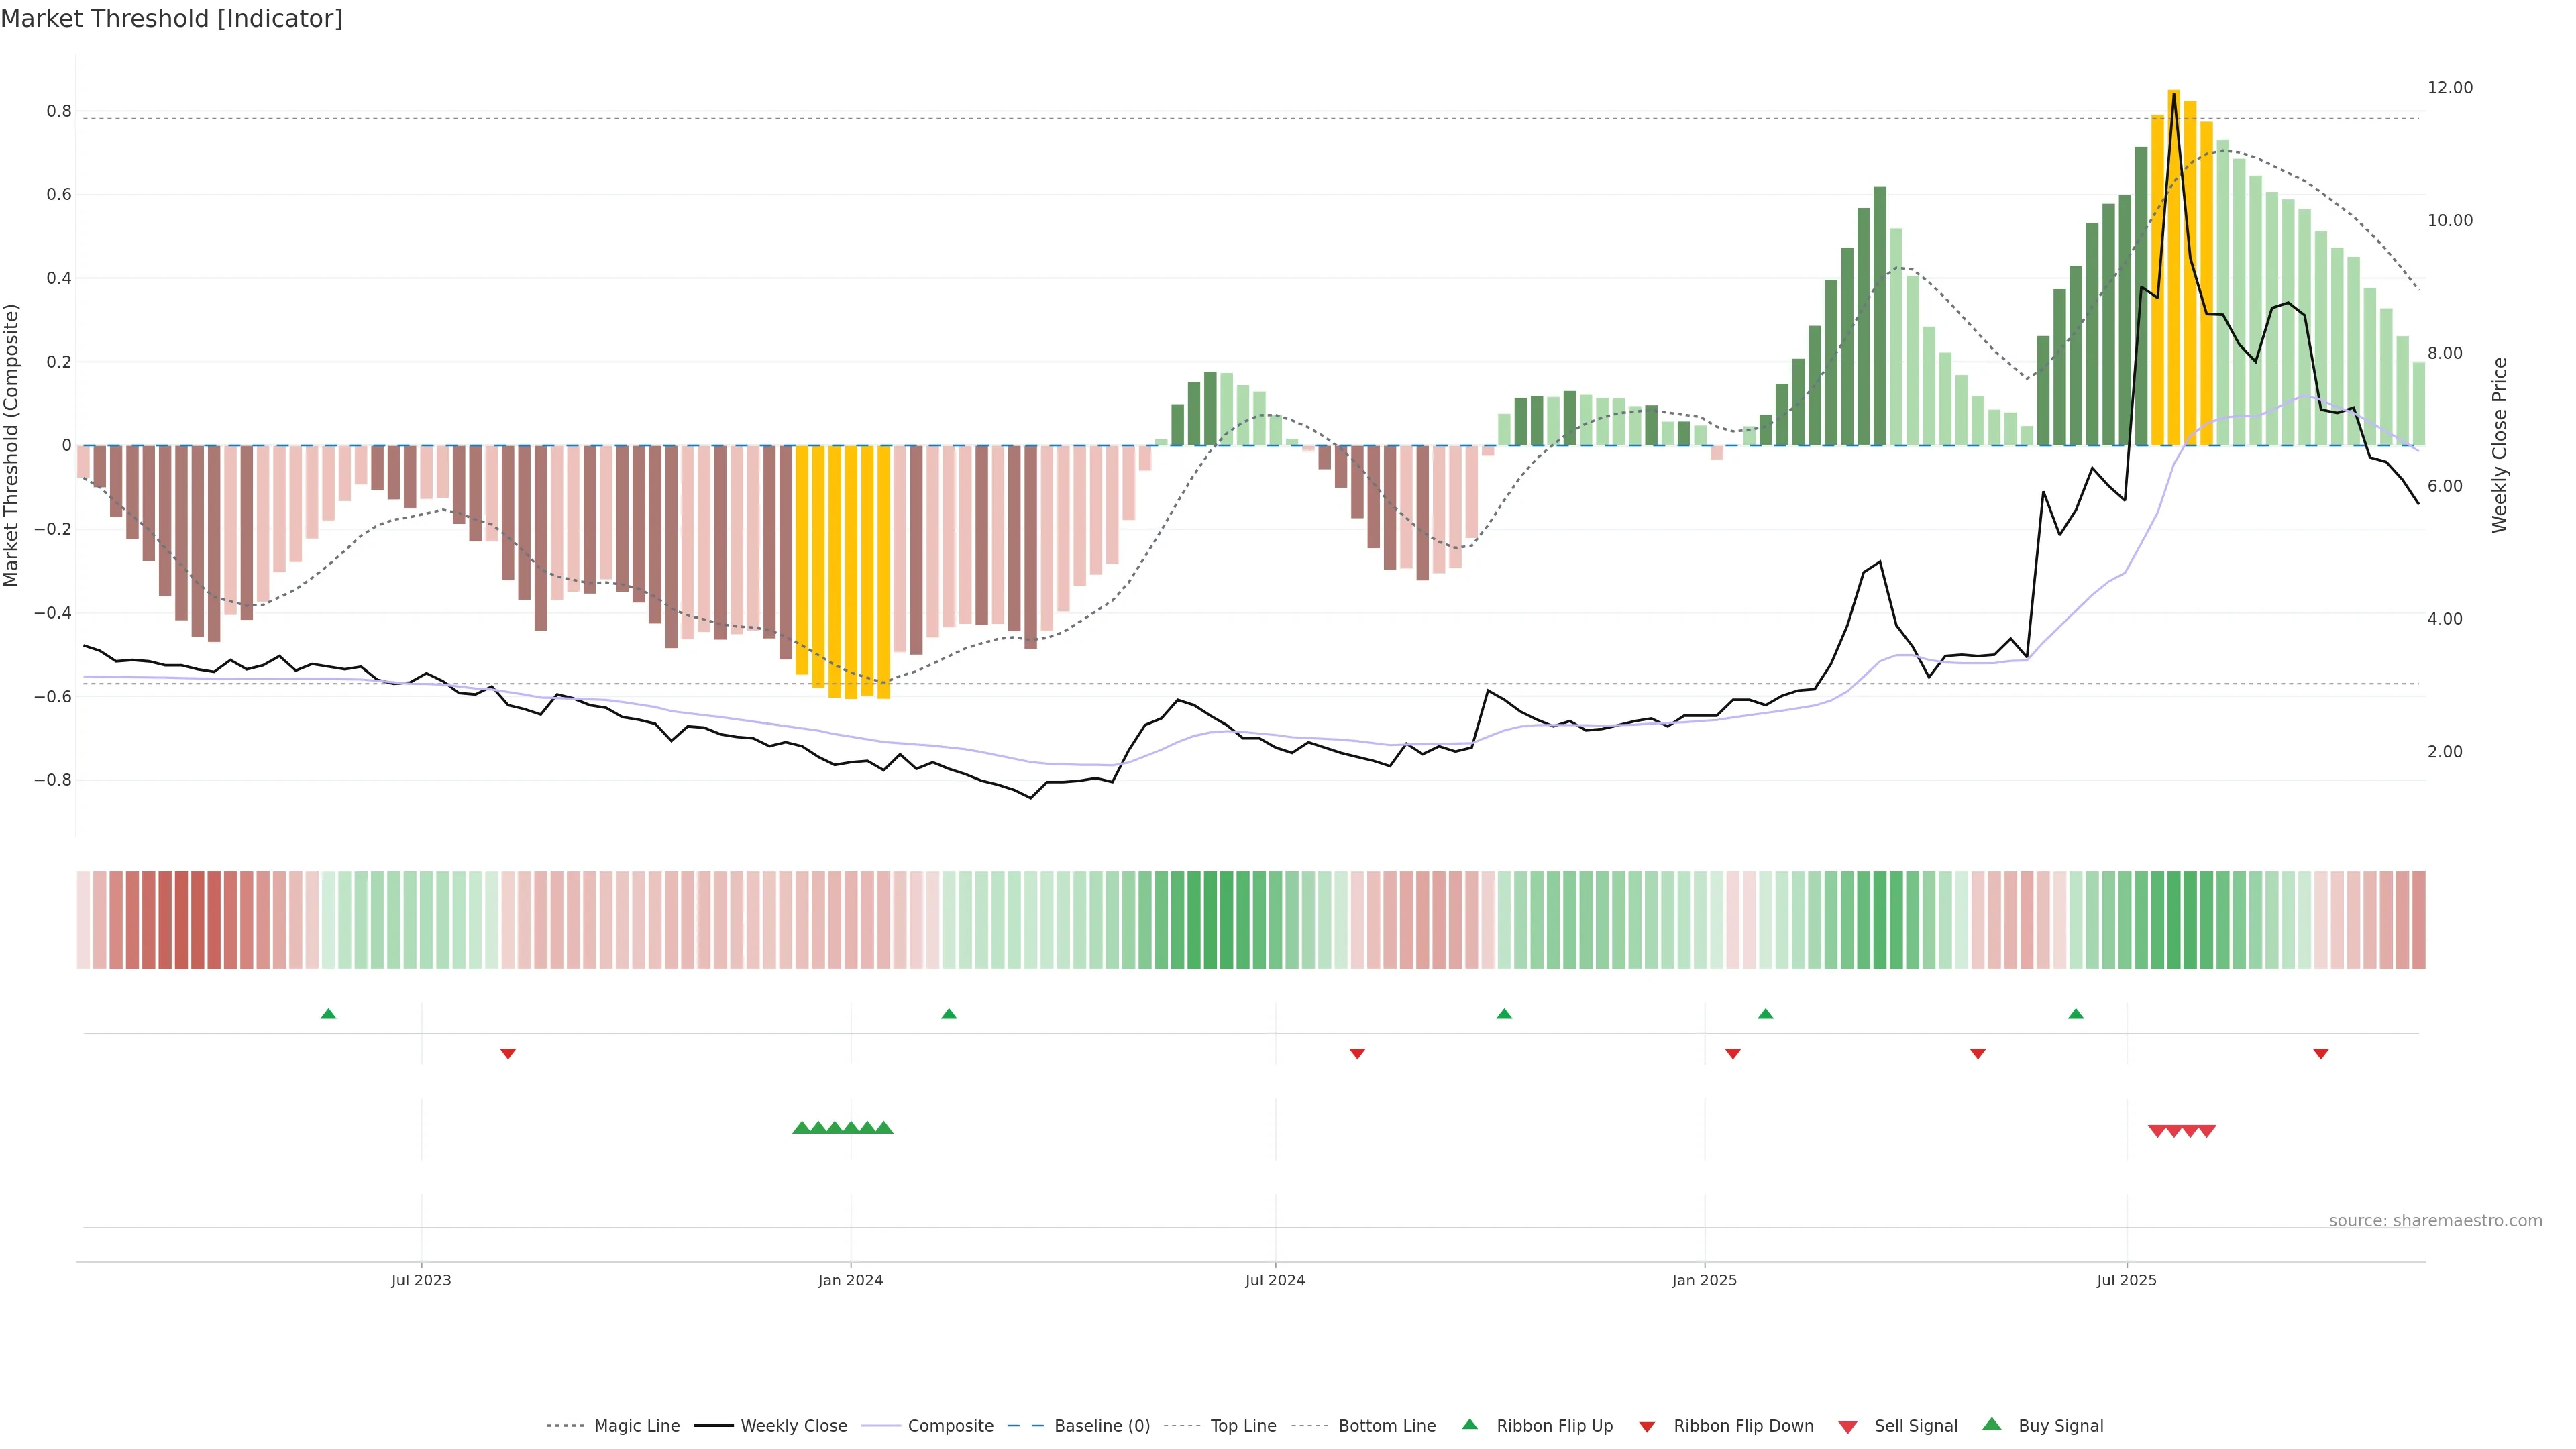Click the Sell Signal legend icon
The image size is (2576, 1449).
[x=1847, y=1427]
